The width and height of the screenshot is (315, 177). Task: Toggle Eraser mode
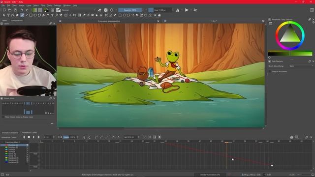pyautogui.click(x=100, y=10)
